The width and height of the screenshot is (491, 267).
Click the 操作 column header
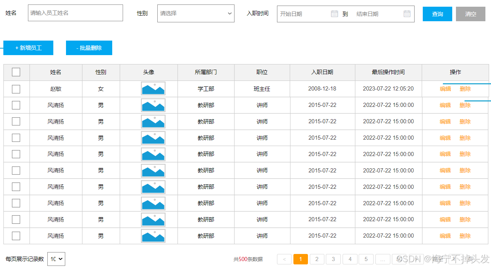(x=455, y=72)
